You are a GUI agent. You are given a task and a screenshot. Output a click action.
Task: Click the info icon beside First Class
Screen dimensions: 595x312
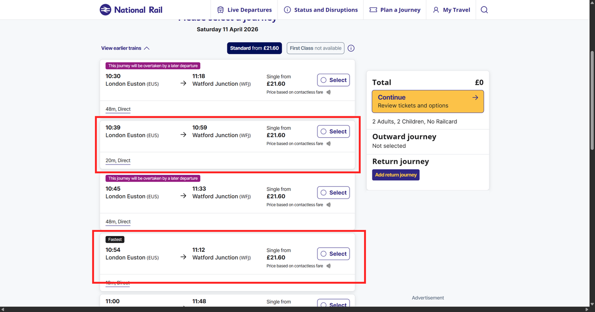(351, 48)
